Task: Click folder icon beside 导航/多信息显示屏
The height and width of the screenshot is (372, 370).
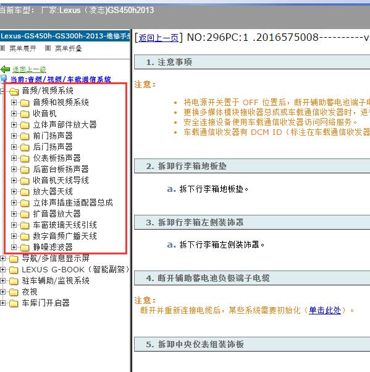Action: (14, 259)
